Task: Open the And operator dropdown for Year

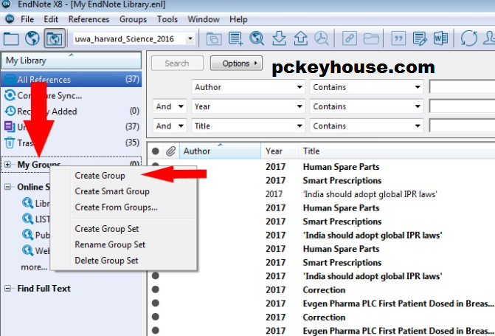Action: click(x=170, y=106)
